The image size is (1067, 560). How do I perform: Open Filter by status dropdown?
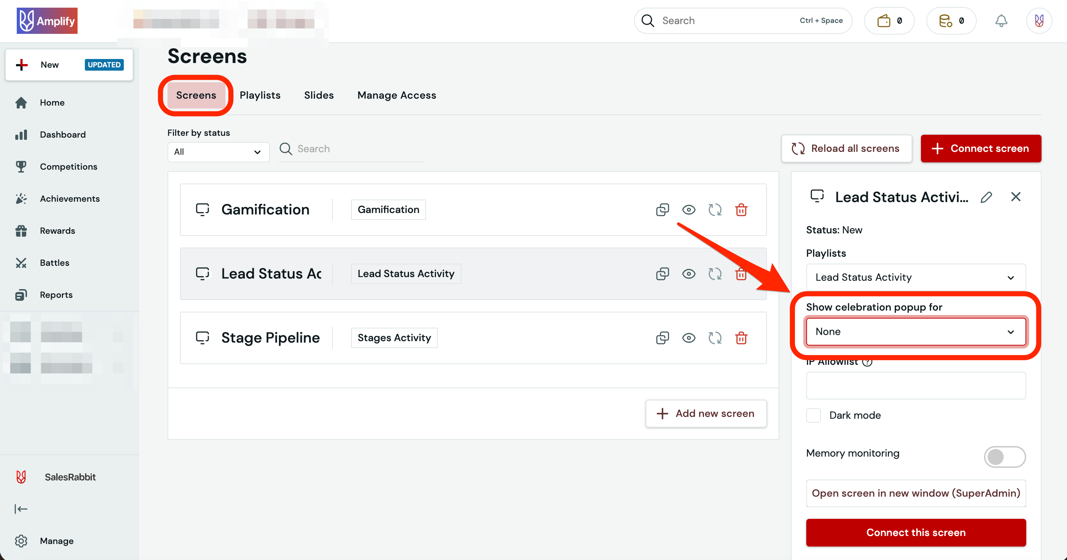click(218, 152)
